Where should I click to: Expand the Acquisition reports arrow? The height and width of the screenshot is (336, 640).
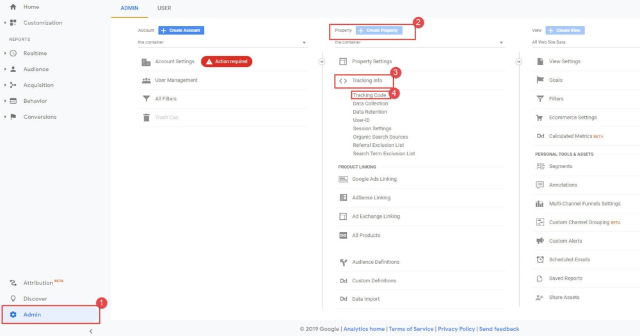click(x=5, y=85)
